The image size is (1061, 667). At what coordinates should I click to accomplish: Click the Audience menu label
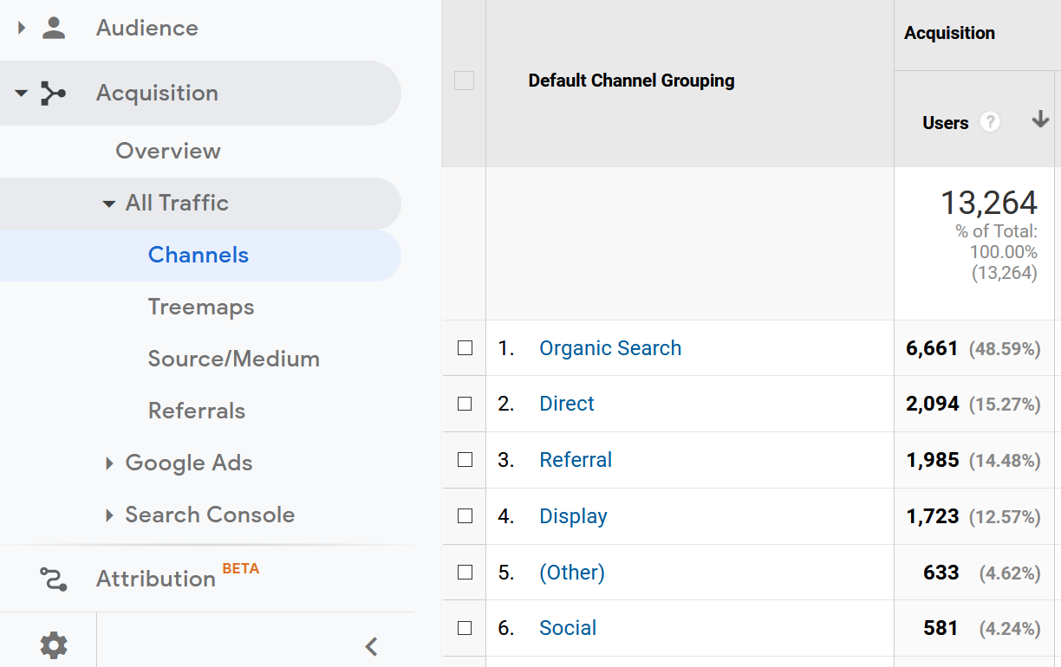[x=147, y=28]
